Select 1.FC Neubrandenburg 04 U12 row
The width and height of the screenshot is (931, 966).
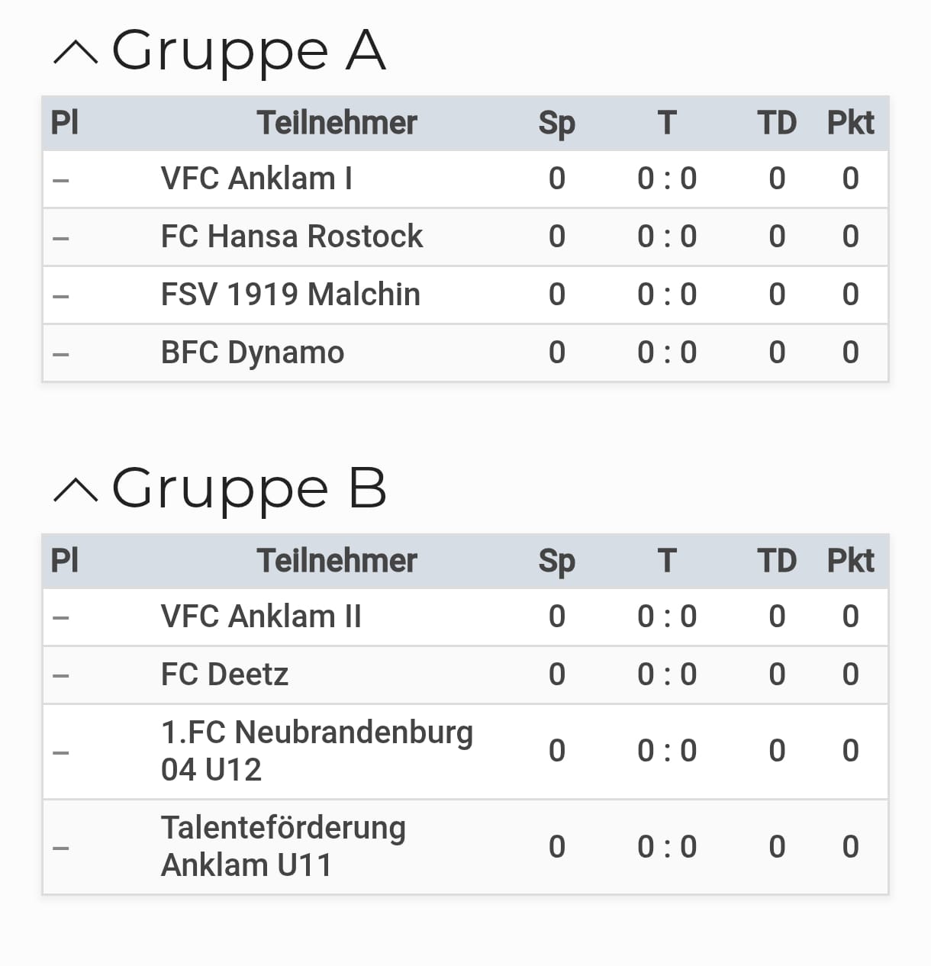point(317,751)
